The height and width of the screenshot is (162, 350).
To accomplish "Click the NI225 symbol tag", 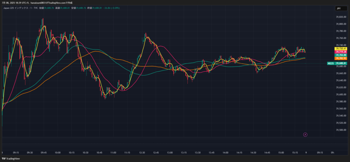I will click(331, 63).
